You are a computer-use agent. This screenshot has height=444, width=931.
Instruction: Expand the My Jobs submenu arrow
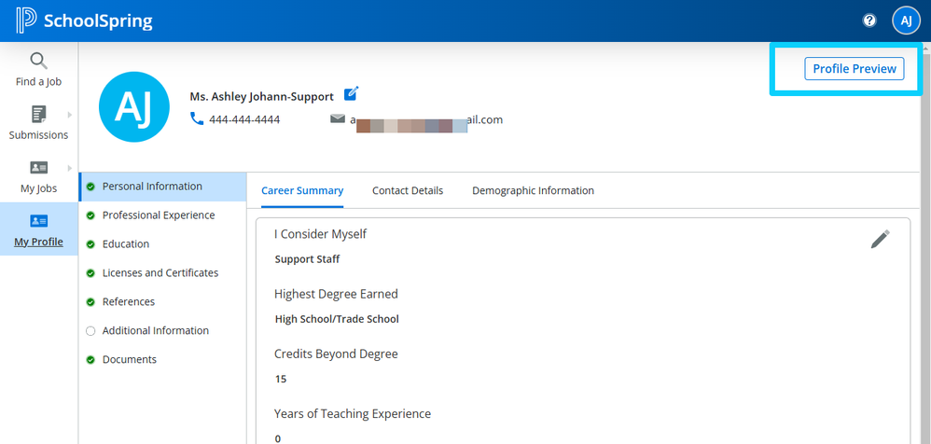[69, 168]
